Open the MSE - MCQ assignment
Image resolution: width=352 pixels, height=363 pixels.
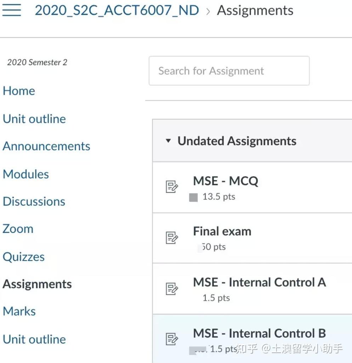pyautogui.click(x=226, y=181)
